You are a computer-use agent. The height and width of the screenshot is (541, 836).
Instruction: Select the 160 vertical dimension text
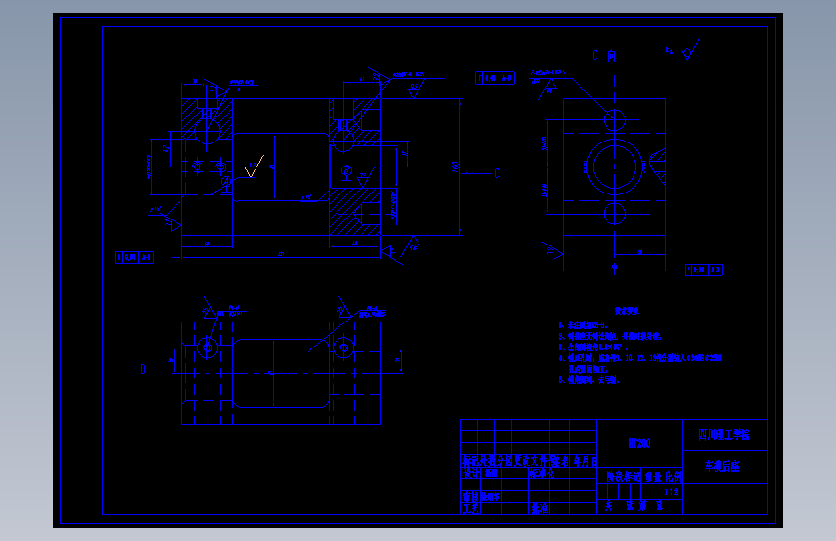pyautogui.click(x=455, y=167)
